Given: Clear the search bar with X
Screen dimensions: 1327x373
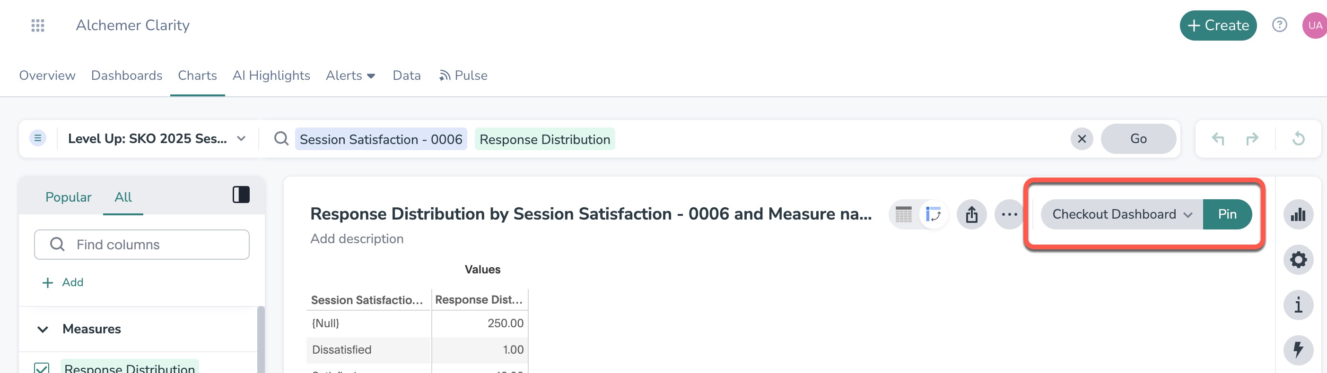Looking at the screenshot, I should tap(1081, 139).
